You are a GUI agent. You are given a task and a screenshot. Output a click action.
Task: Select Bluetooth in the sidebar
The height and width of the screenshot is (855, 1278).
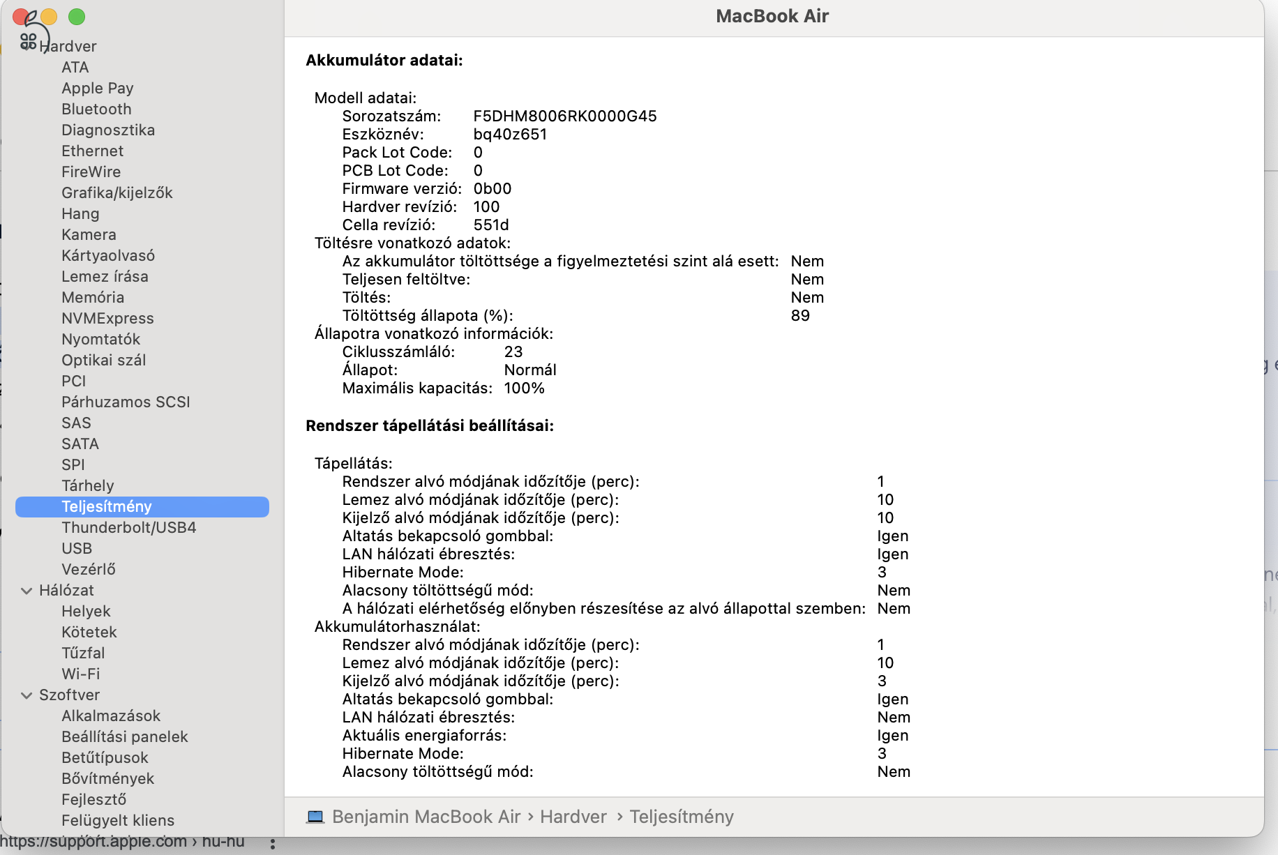click(96, 109)
